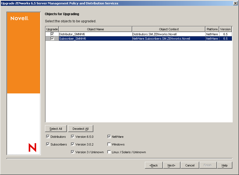Viewport: 239px width, 175px height.
Task: Click the Platform column header
Action: click(212, 29)
